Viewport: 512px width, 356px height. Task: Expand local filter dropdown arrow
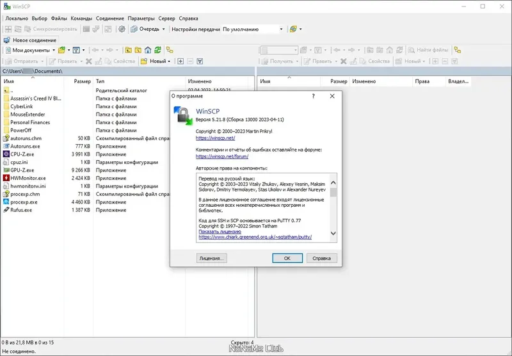(x=84, y=50)
